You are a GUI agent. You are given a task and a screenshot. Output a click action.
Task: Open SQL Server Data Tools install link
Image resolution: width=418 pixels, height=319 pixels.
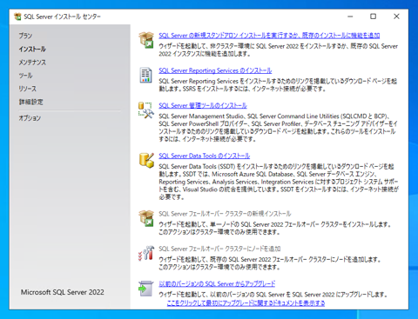coord(204,156)
